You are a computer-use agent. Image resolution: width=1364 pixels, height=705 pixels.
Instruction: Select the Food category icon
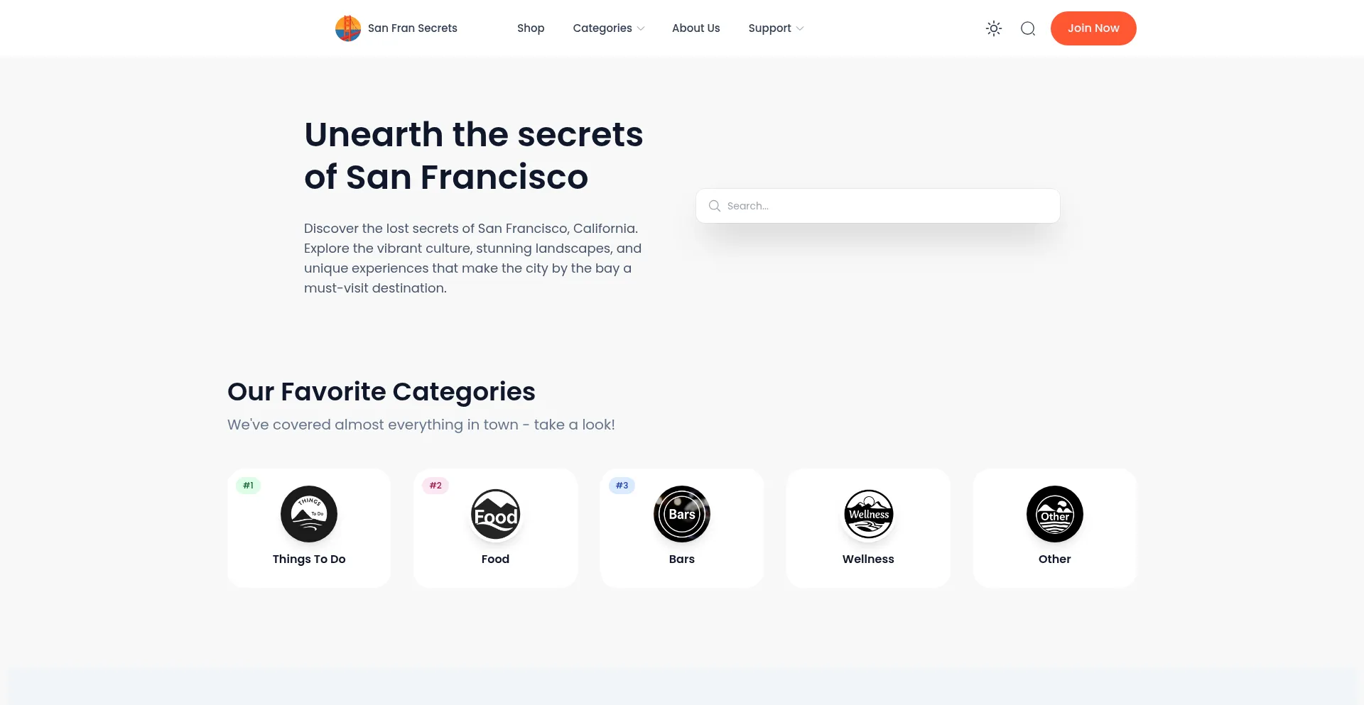pos(495,514)
